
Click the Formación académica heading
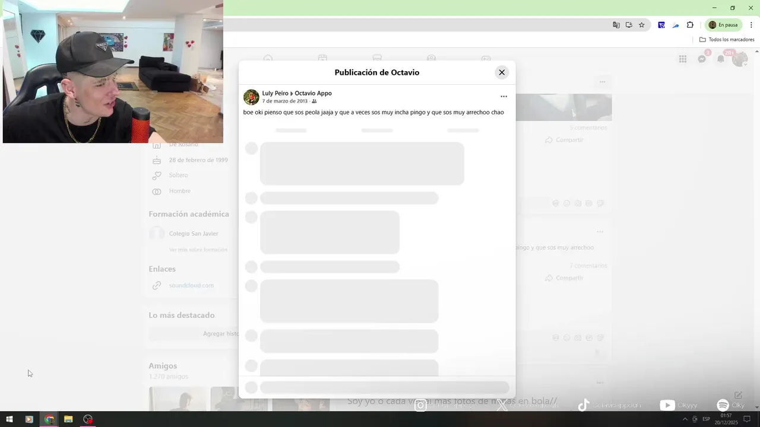(x=189, y=214)
